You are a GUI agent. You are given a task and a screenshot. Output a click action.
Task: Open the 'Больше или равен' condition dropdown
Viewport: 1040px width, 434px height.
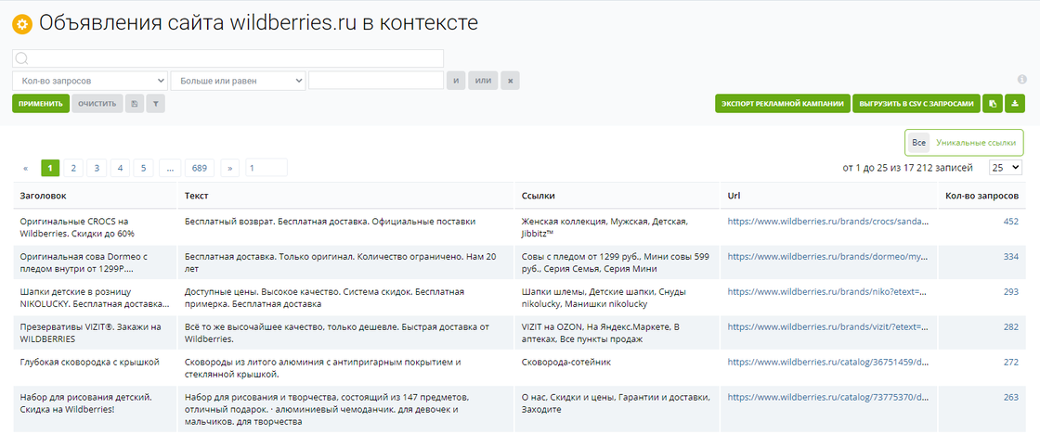tap(238, 81)
